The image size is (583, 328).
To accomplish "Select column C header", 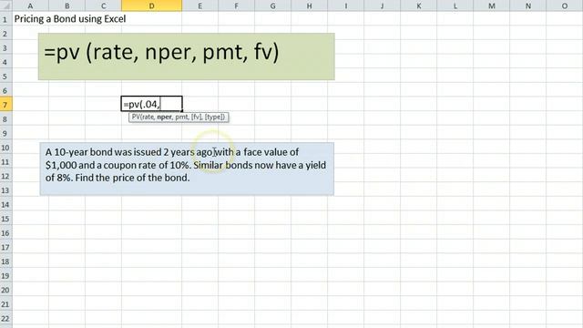I will [103, 5].
